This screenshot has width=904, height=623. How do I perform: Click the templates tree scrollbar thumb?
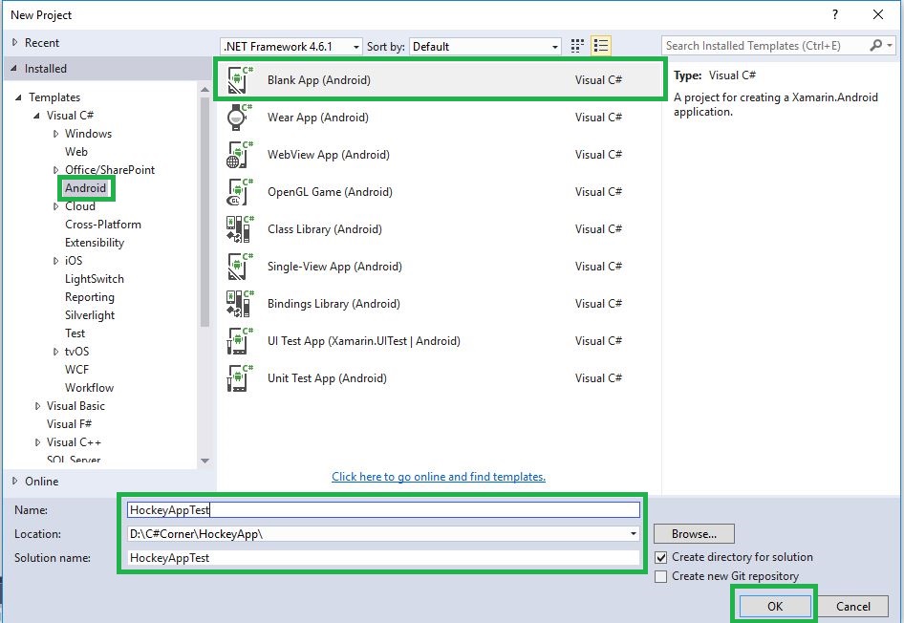coord(204,211)
